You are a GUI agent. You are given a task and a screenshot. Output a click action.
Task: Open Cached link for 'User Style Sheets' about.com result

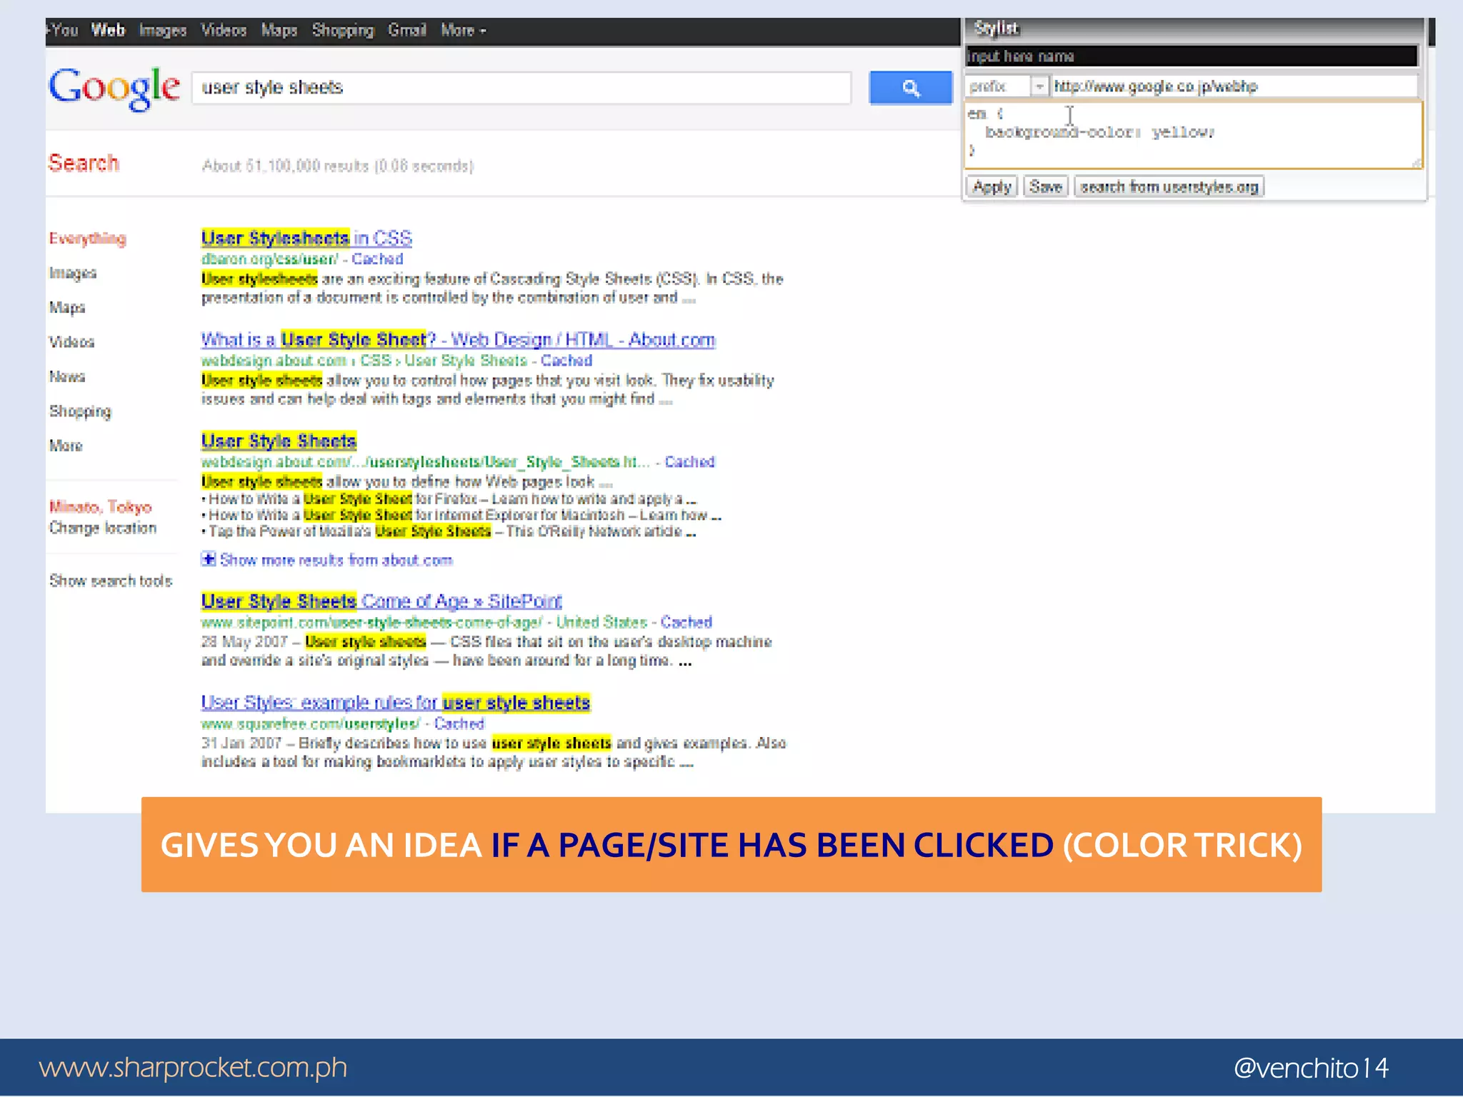point(689,461)
